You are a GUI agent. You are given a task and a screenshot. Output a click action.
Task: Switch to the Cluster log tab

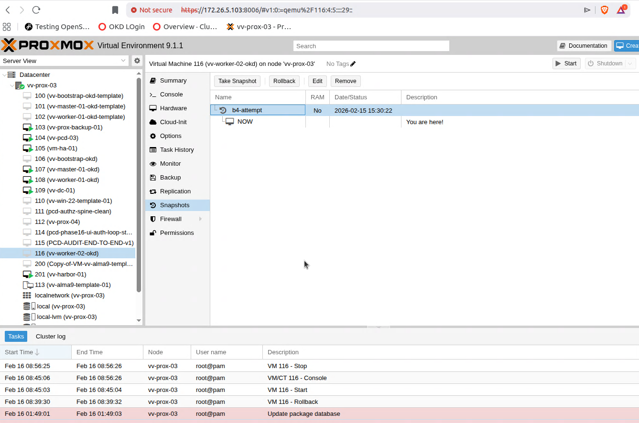tap(51, 337)
